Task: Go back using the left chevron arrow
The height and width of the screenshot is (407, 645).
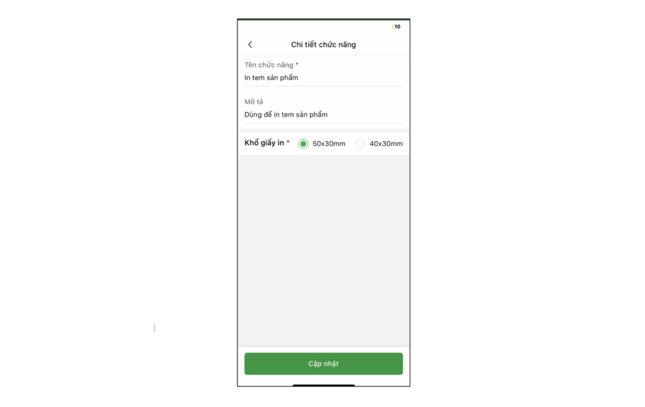Action: tap(250, 45)
